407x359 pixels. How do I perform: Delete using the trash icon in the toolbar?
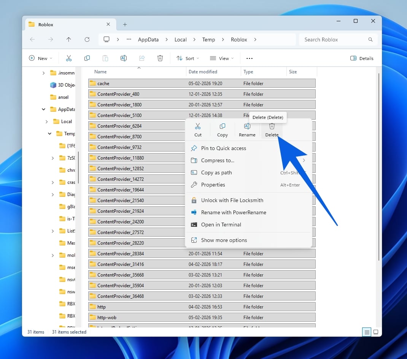(x=160, y=58)
